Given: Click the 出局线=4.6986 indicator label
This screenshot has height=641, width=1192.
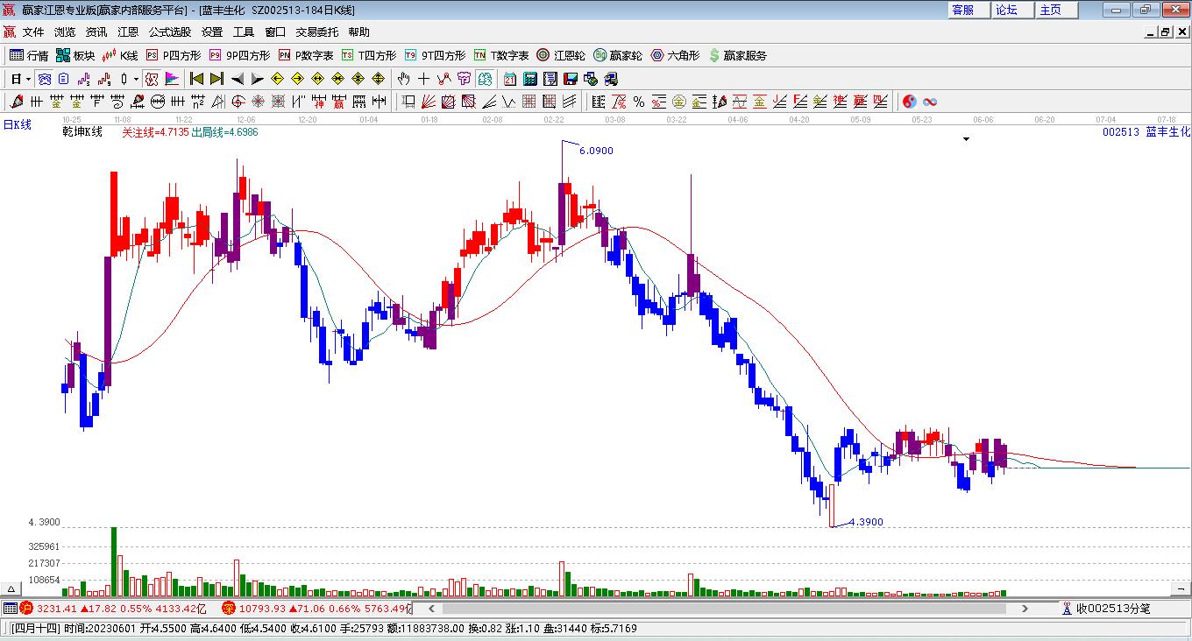Looking at the screenshot, I should (225, 132).
